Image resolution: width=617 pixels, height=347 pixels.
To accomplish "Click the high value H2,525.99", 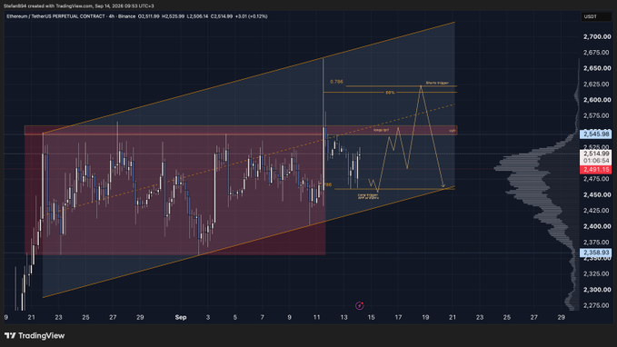I will point(174,16).
